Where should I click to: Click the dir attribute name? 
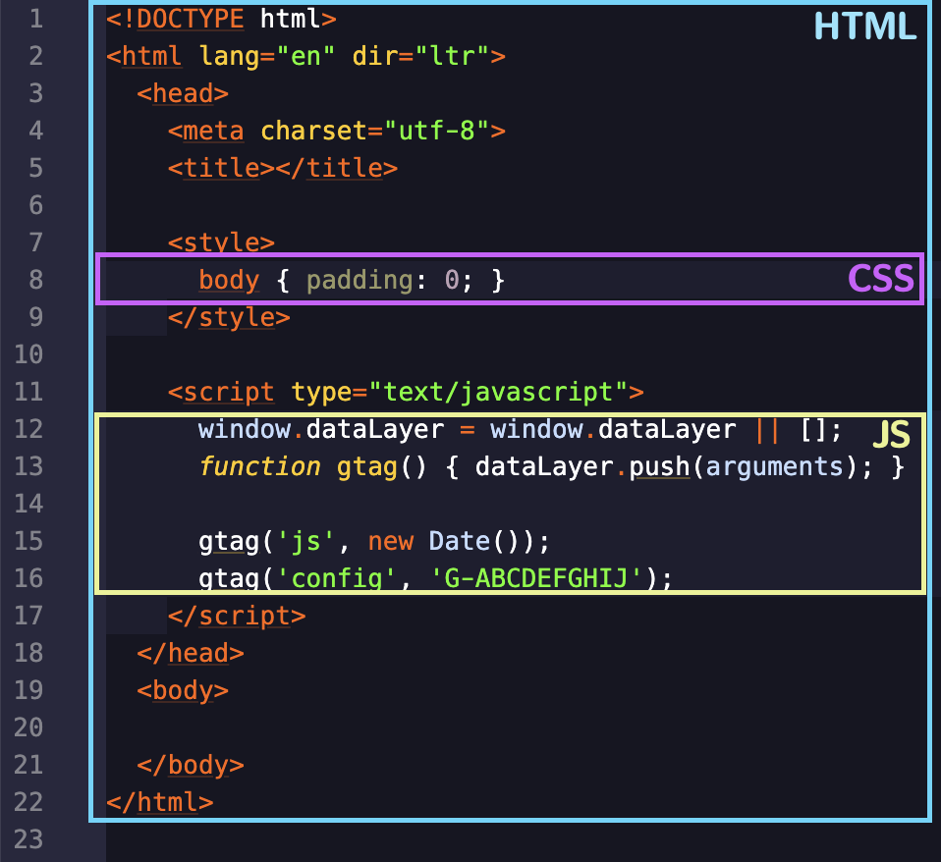tap(375, 56)
